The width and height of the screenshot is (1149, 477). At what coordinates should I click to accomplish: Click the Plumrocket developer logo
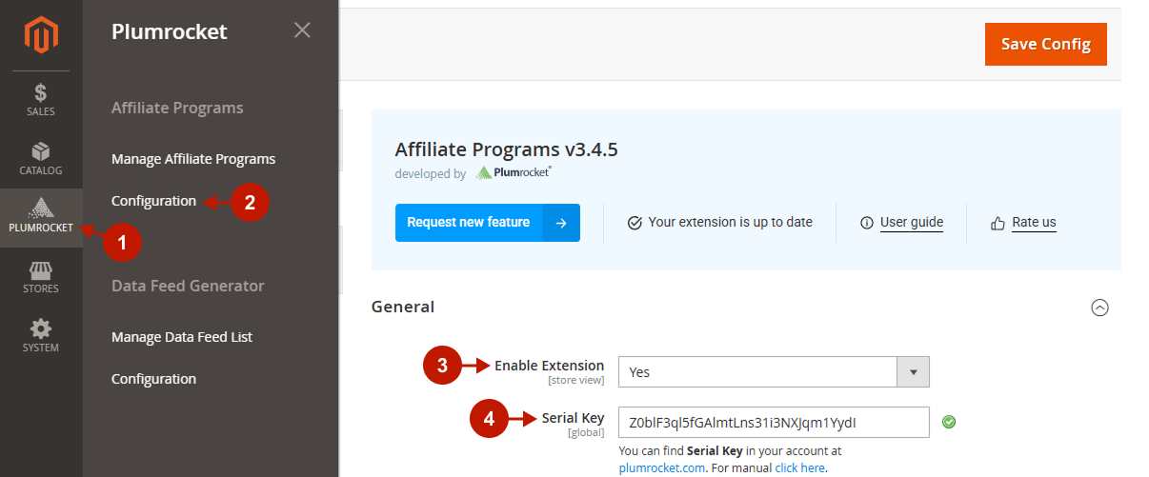pos(514,173)
